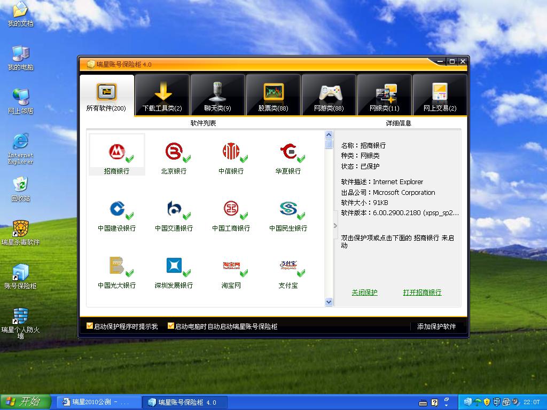The width and height of the screenshot is (547, 410).
Task: Click the software list scroll up arrow
Action: pos(329,135)
